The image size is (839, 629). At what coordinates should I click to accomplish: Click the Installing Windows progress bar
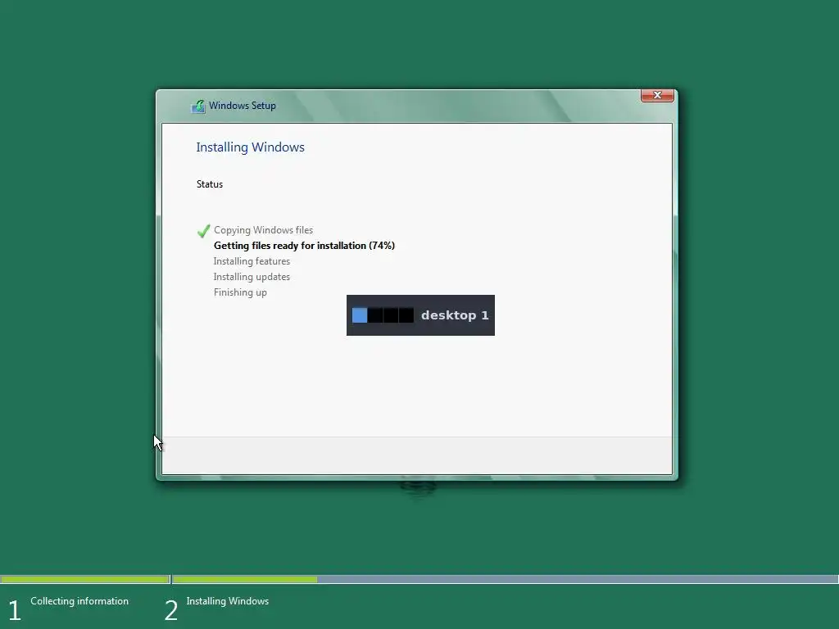click(x=505, y=579)
